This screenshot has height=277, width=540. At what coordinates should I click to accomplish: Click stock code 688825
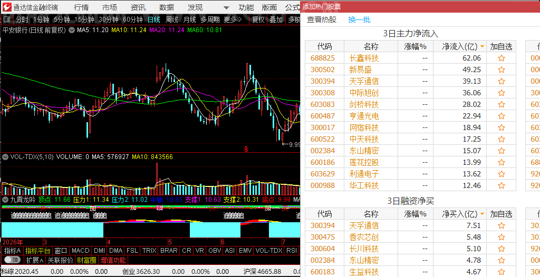(323, 58)
